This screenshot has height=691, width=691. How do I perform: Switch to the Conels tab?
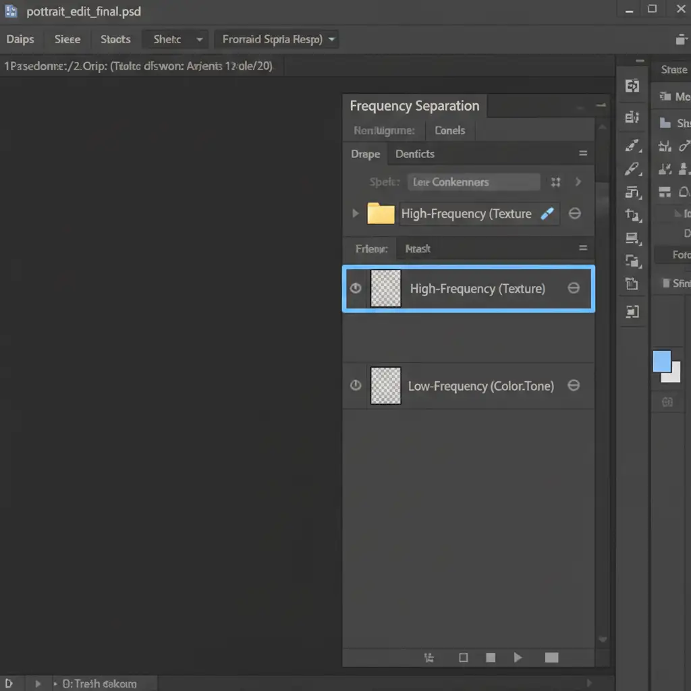coord(449,130)
